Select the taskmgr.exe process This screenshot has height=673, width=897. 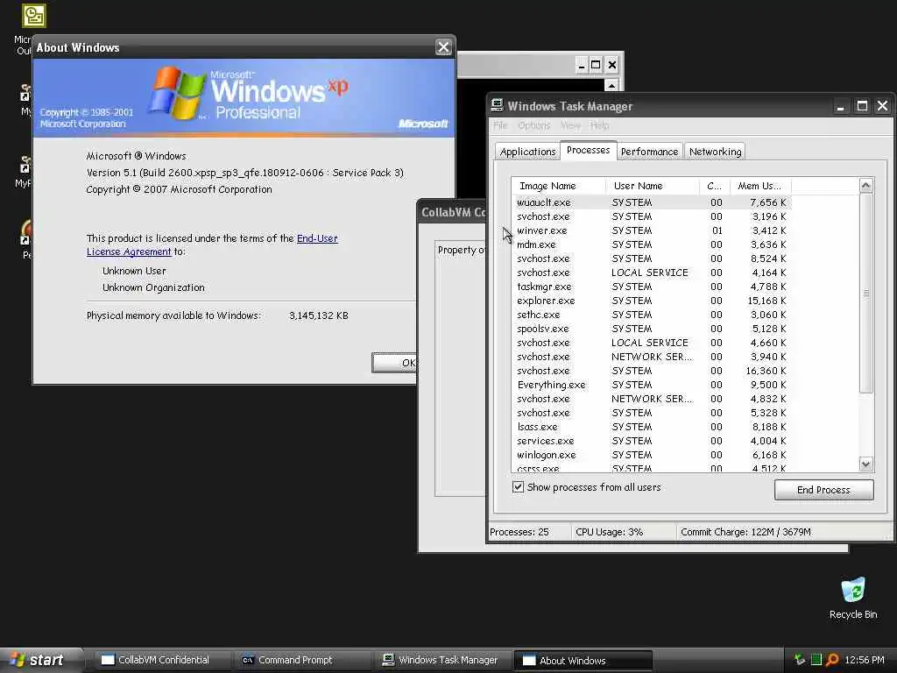tap(652, 287)
